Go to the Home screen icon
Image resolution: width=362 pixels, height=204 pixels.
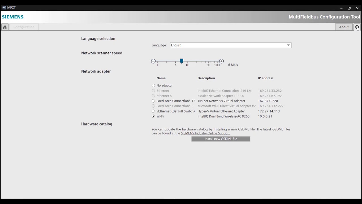click(x=5, y=27)
